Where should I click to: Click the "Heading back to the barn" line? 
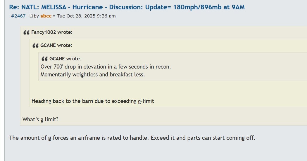coord(93,101)
